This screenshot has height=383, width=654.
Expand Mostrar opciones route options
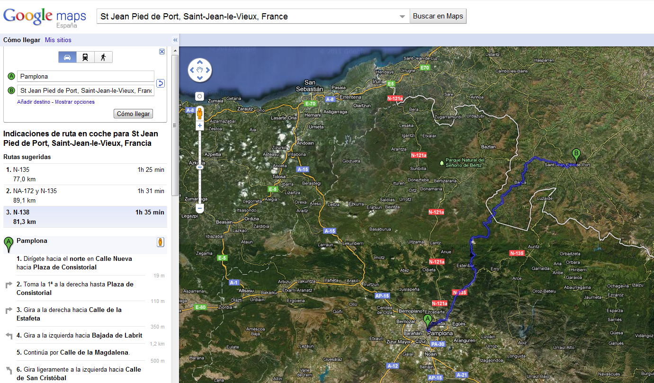[75, 102]
